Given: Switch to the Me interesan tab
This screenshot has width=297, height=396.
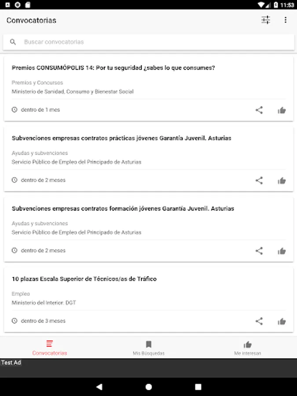Looking at the screenshot, I should point(247,348).
